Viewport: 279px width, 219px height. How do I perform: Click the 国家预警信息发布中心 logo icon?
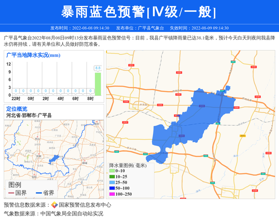[x=54, y=205]
